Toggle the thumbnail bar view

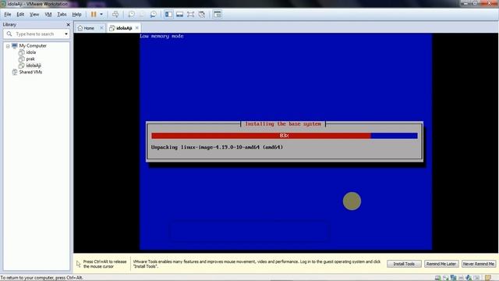[x=180, y=14]
